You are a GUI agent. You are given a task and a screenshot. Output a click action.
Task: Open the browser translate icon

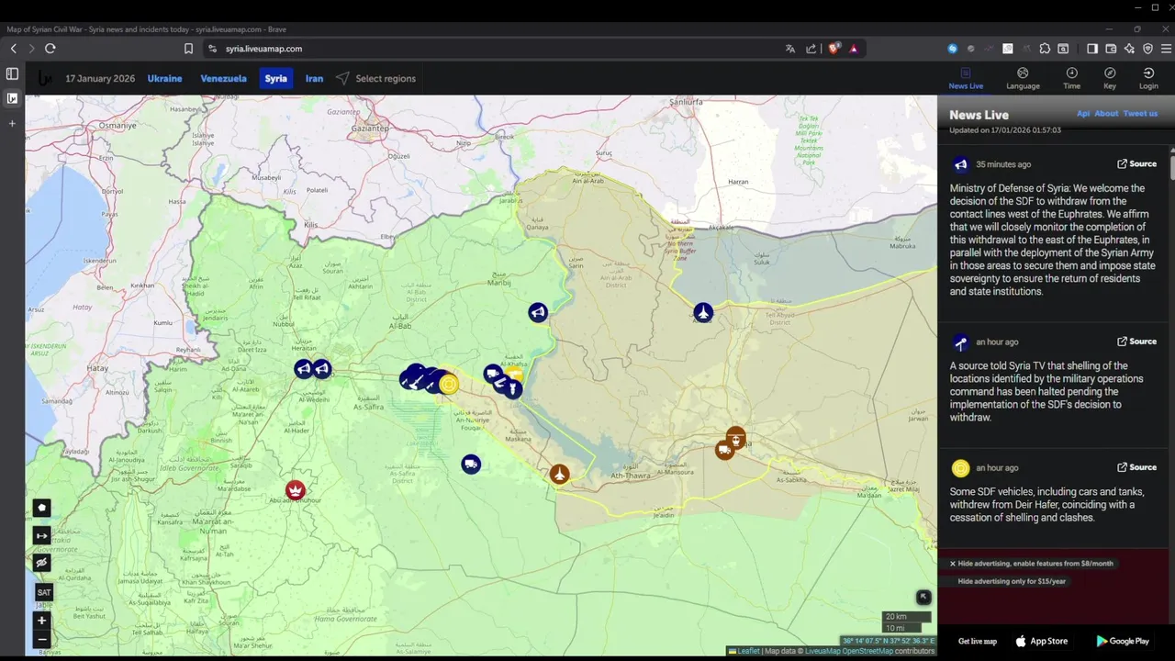pyautogui.click(x=790, y=49)
